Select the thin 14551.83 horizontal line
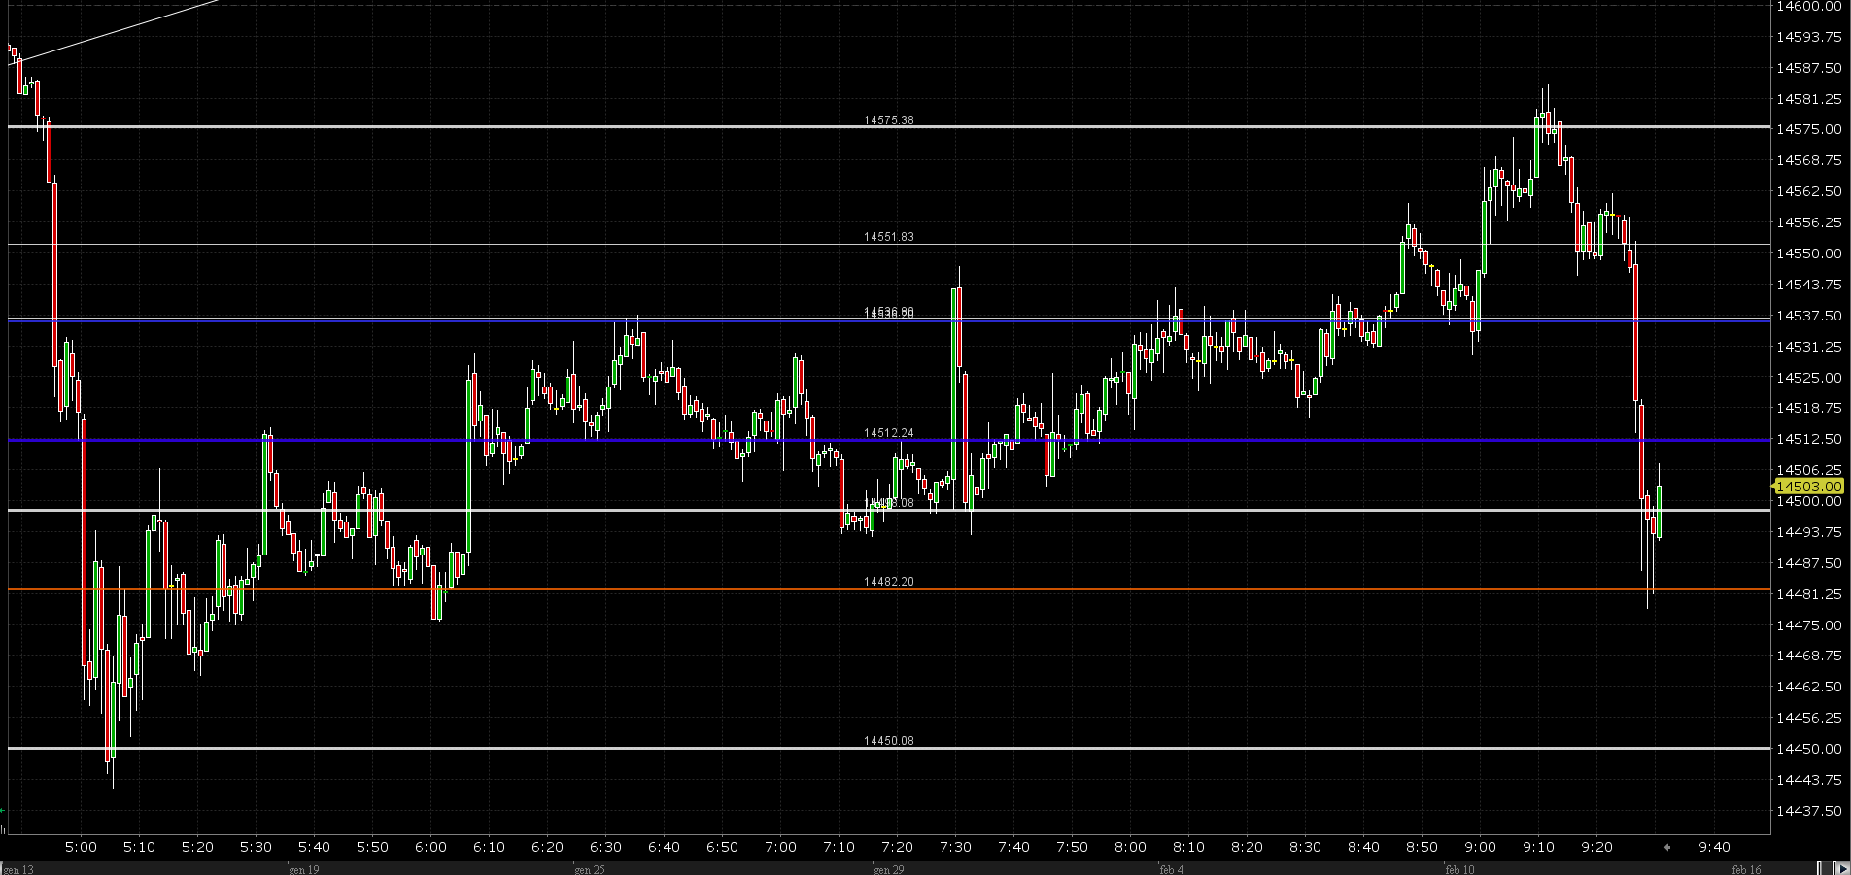The width and height of the screenshot is (1851, 875). pyautogui.click(x=583, y=245)
